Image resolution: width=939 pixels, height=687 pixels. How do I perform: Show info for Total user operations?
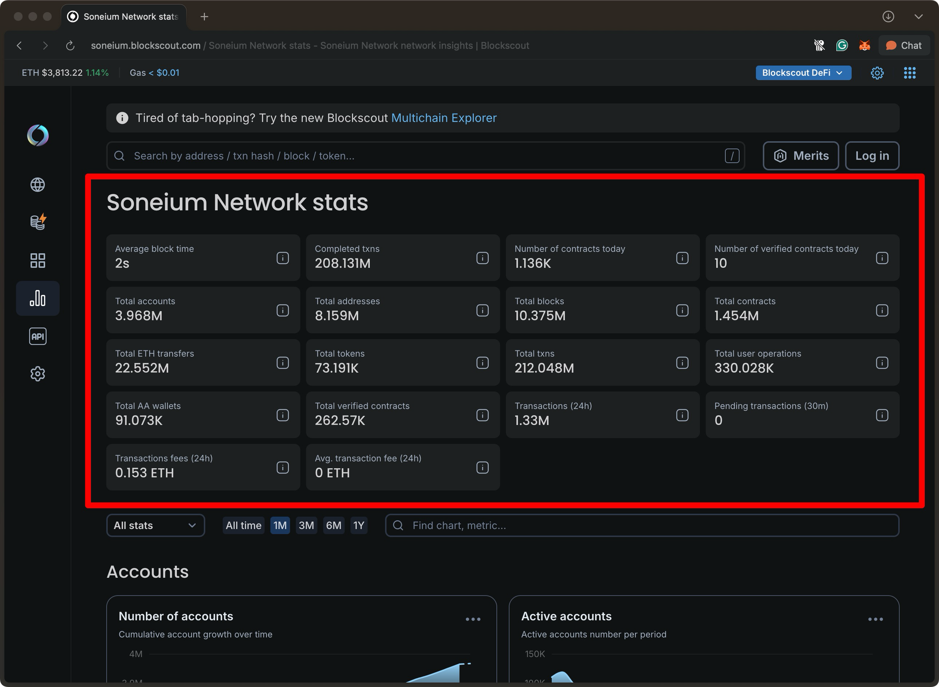(x=882, y=363)
